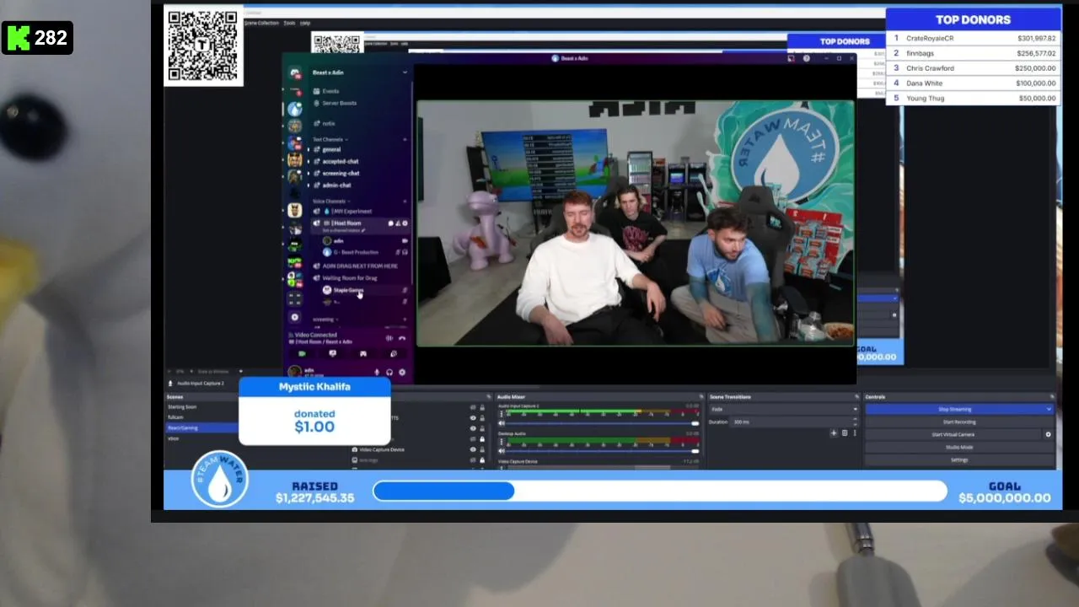Open virtual camera settings gear

(x=1049, y=435)
